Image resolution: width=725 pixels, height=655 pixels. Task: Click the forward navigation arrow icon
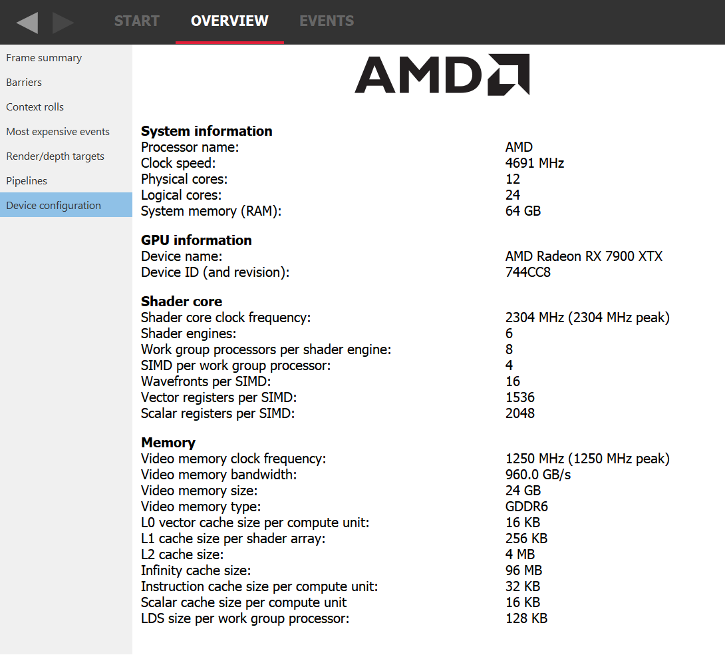tap(62, 21)
